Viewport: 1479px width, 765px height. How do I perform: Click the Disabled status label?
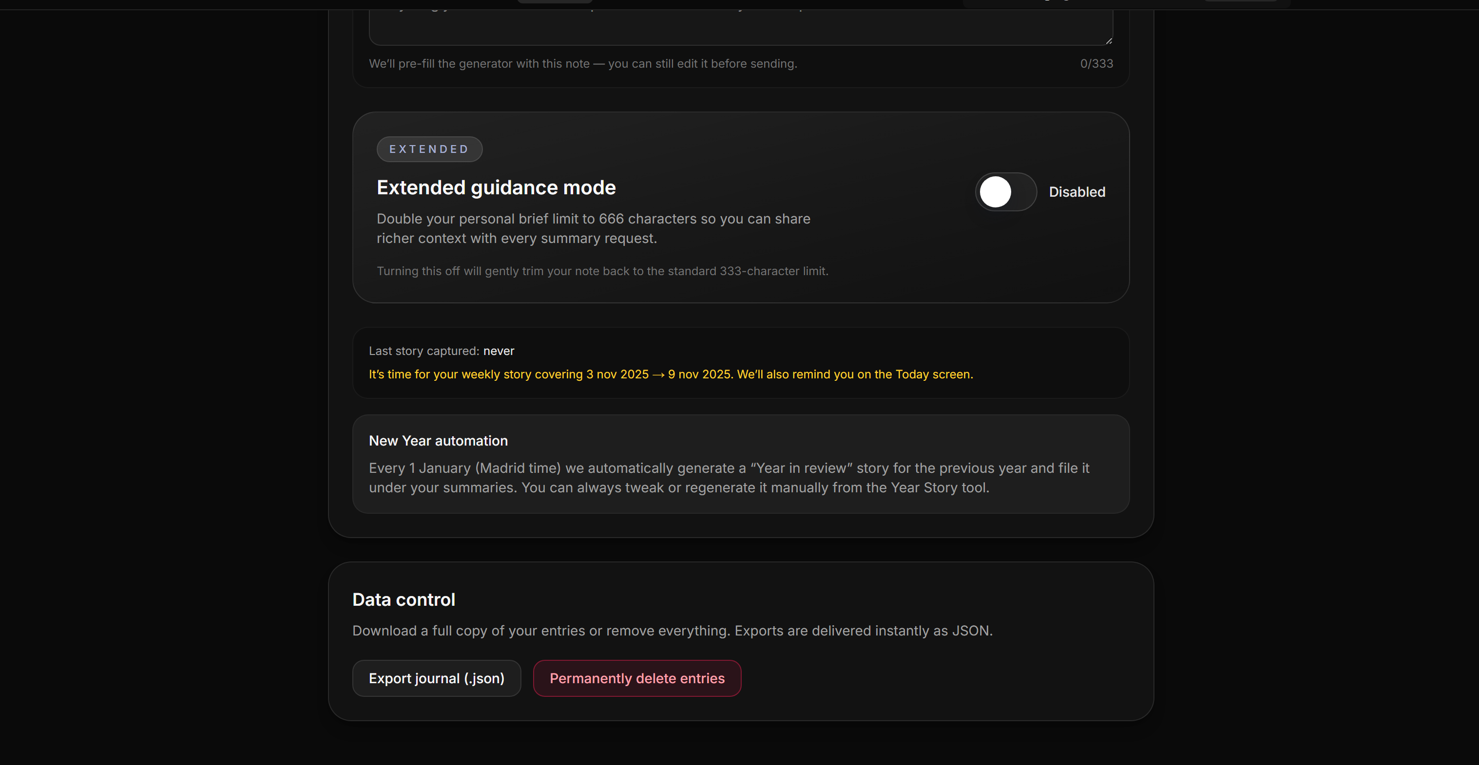[1076, 192]
